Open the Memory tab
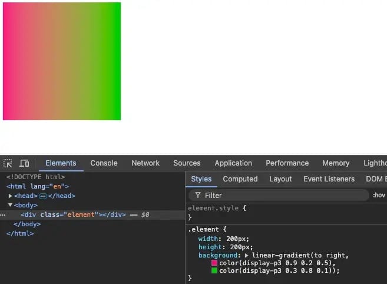 tap(336, 163)
